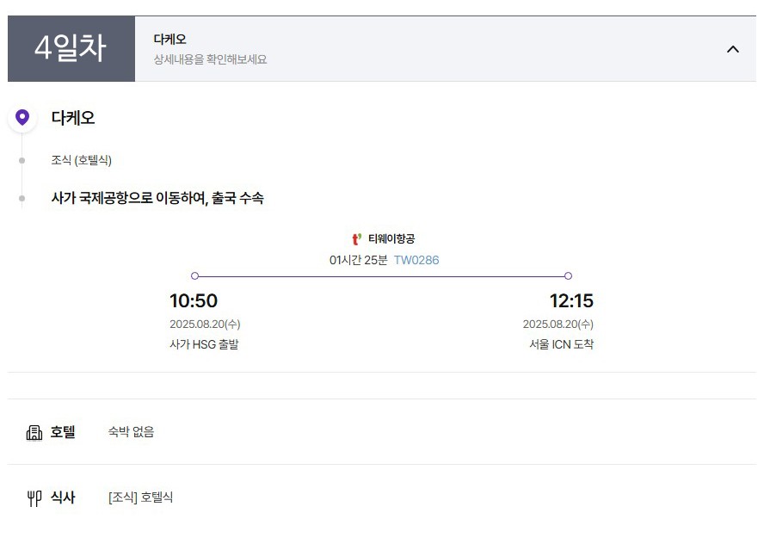Click the hotel building icon

click(34, 433)
